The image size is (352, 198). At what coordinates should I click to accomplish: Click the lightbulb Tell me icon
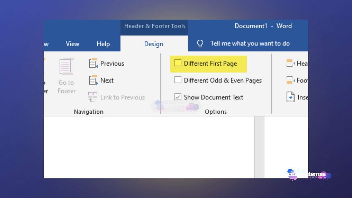pyautogui.click(x=200, y=44)
